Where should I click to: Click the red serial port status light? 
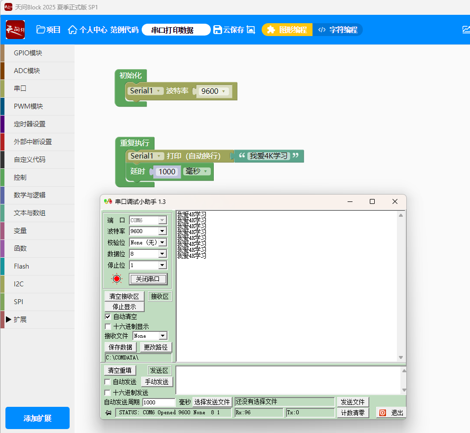click(x=117, y=279)
